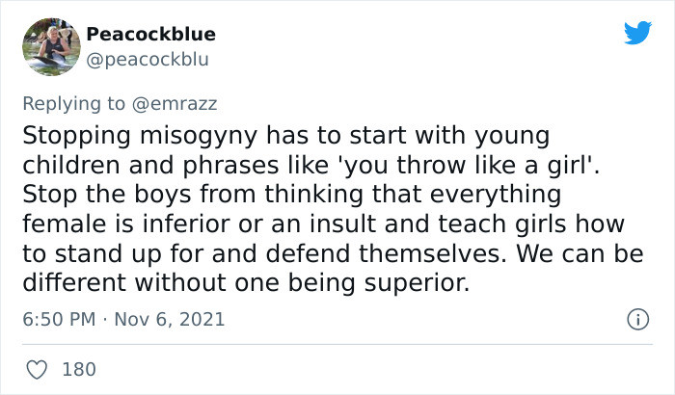Click the Twitter bird logo
The width and height of the screenshot is (675, 395).
pos(637,33)
